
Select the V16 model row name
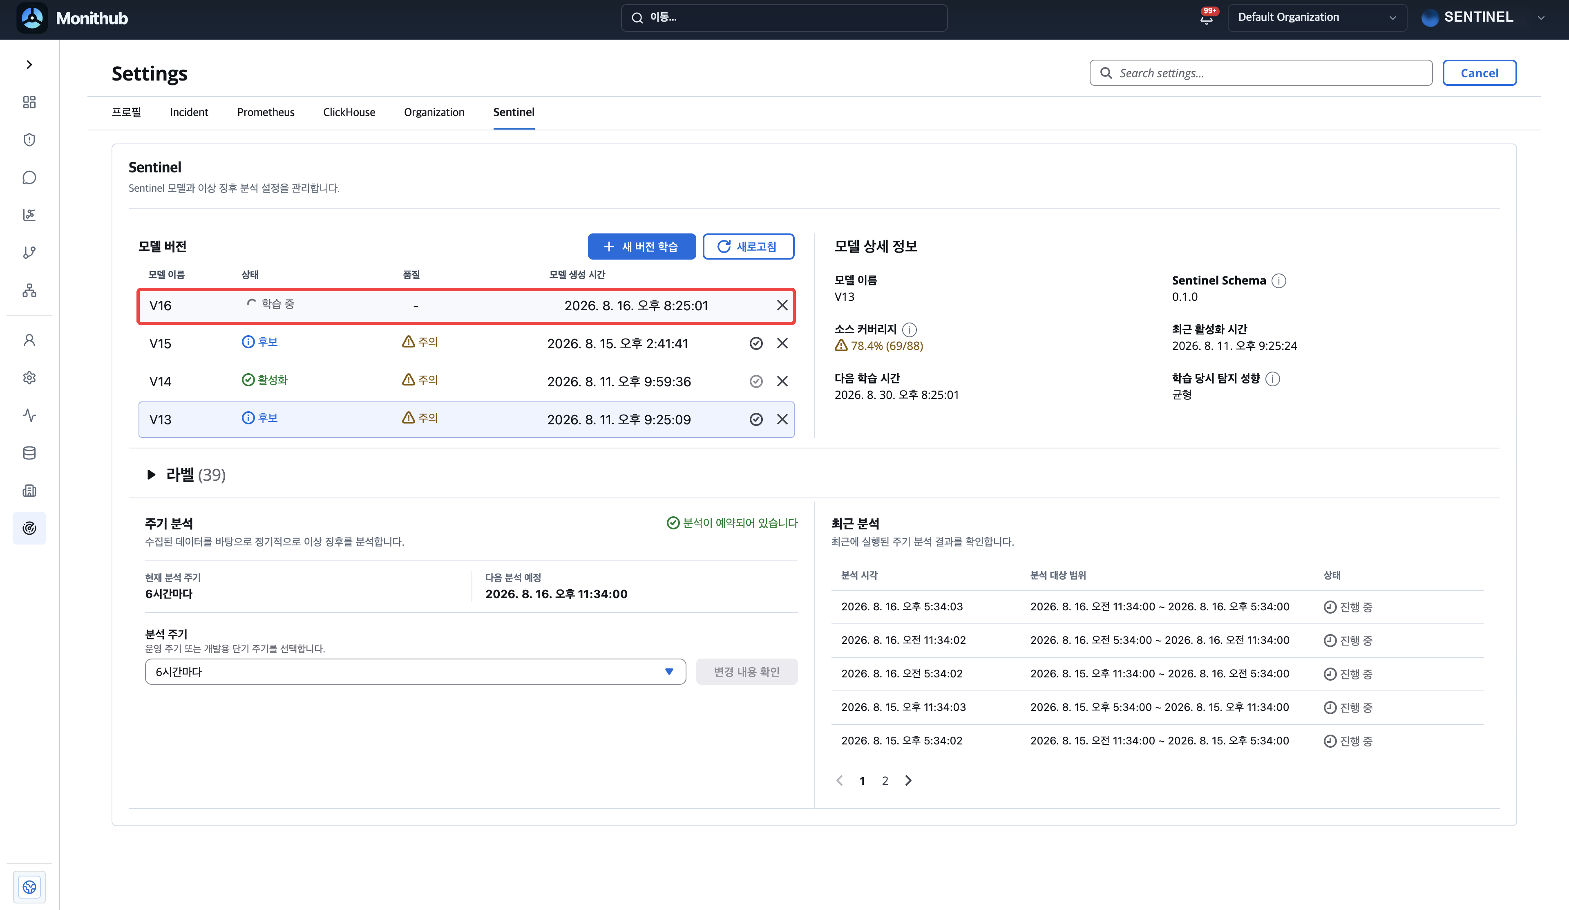[160, 306]
